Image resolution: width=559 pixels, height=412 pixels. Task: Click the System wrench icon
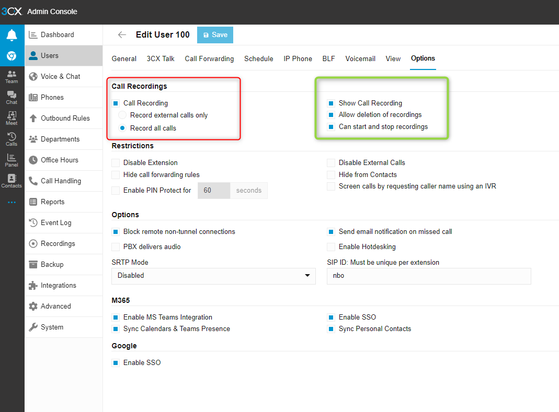(33, 327)
